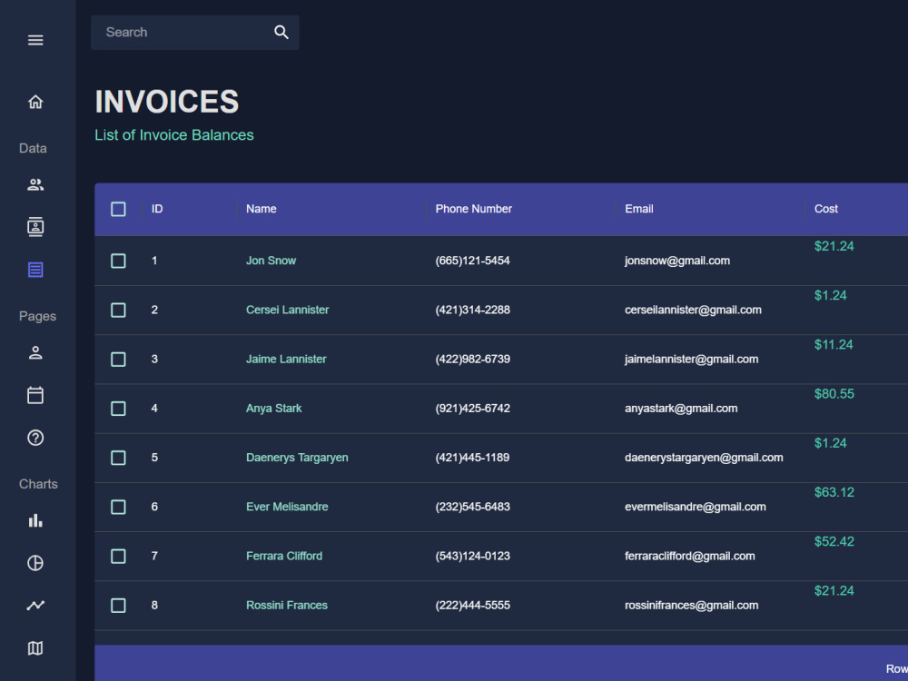
Task: Open the Bar Chart icon
Action: pos(35,520)
